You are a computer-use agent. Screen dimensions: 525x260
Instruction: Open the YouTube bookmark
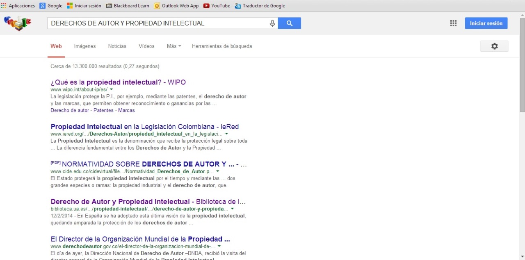click(217, 6)
